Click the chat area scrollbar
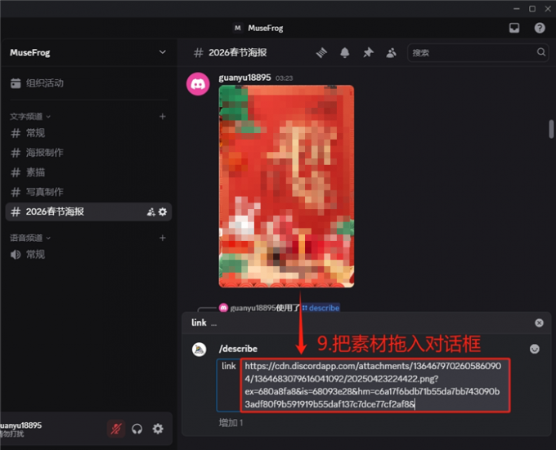556x450 pixels. coord(551,129)
